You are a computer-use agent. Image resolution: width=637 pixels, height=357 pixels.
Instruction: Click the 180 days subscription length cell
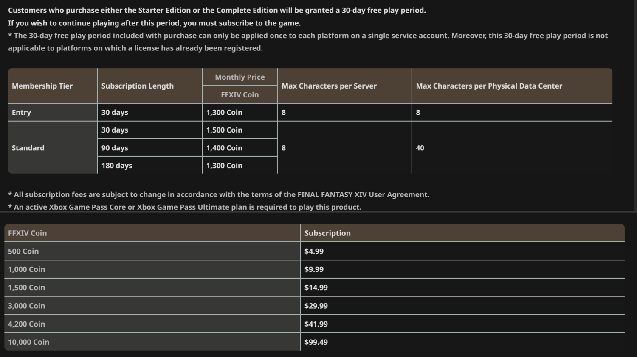(x=117, y=166)
